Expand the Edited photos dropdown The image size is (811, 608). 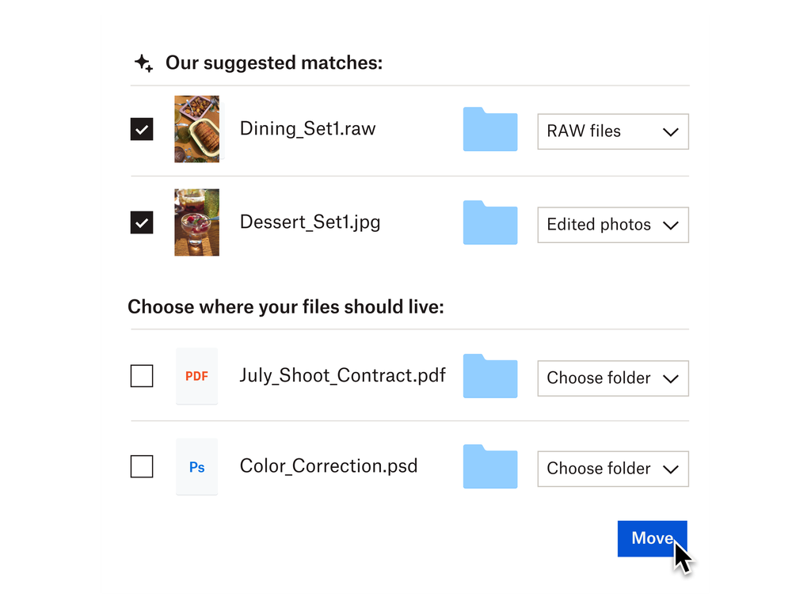[x=612, y=225]
